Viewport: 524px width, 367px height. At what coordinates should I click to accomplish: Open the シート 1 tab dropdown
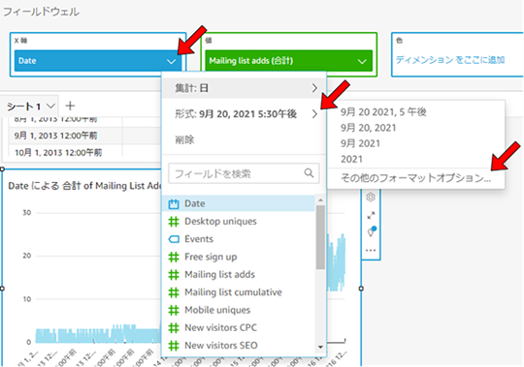click(50, 106)
